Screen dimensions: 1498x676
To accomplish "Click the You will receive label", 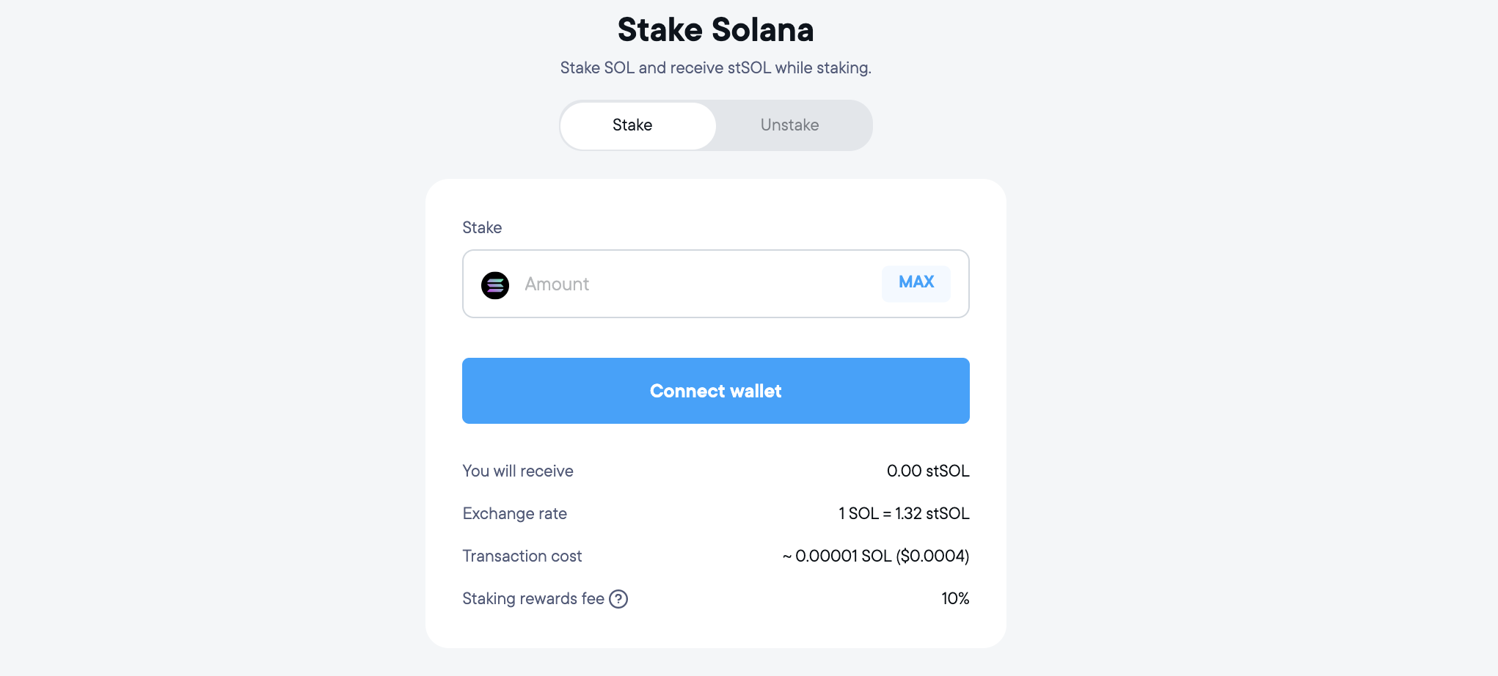I will click(518, 471).
